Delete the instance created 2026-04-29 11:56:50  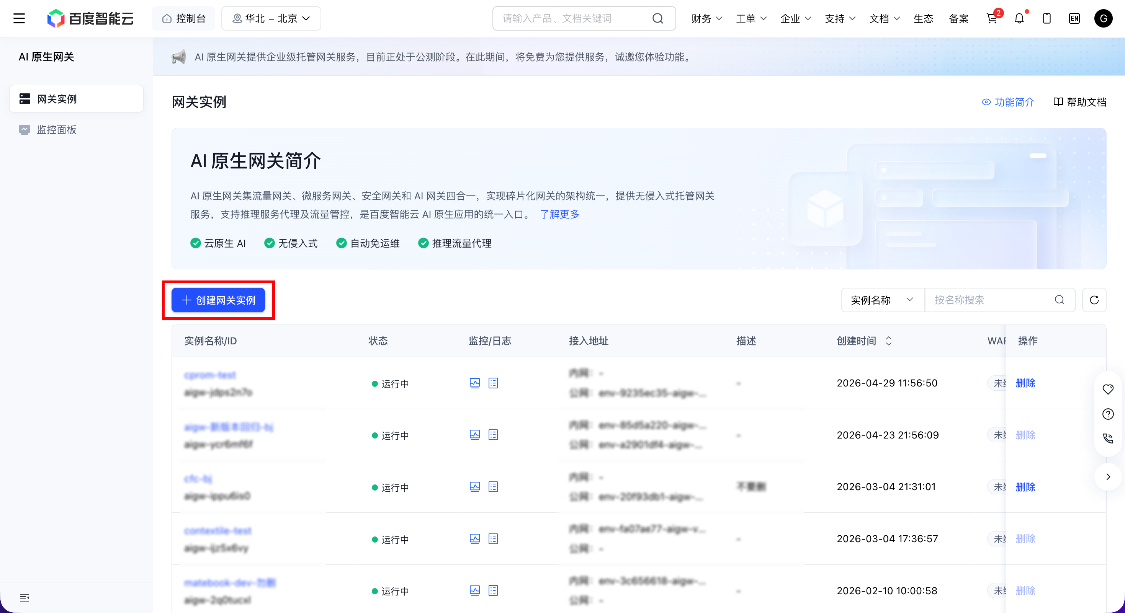(1025, 383)
